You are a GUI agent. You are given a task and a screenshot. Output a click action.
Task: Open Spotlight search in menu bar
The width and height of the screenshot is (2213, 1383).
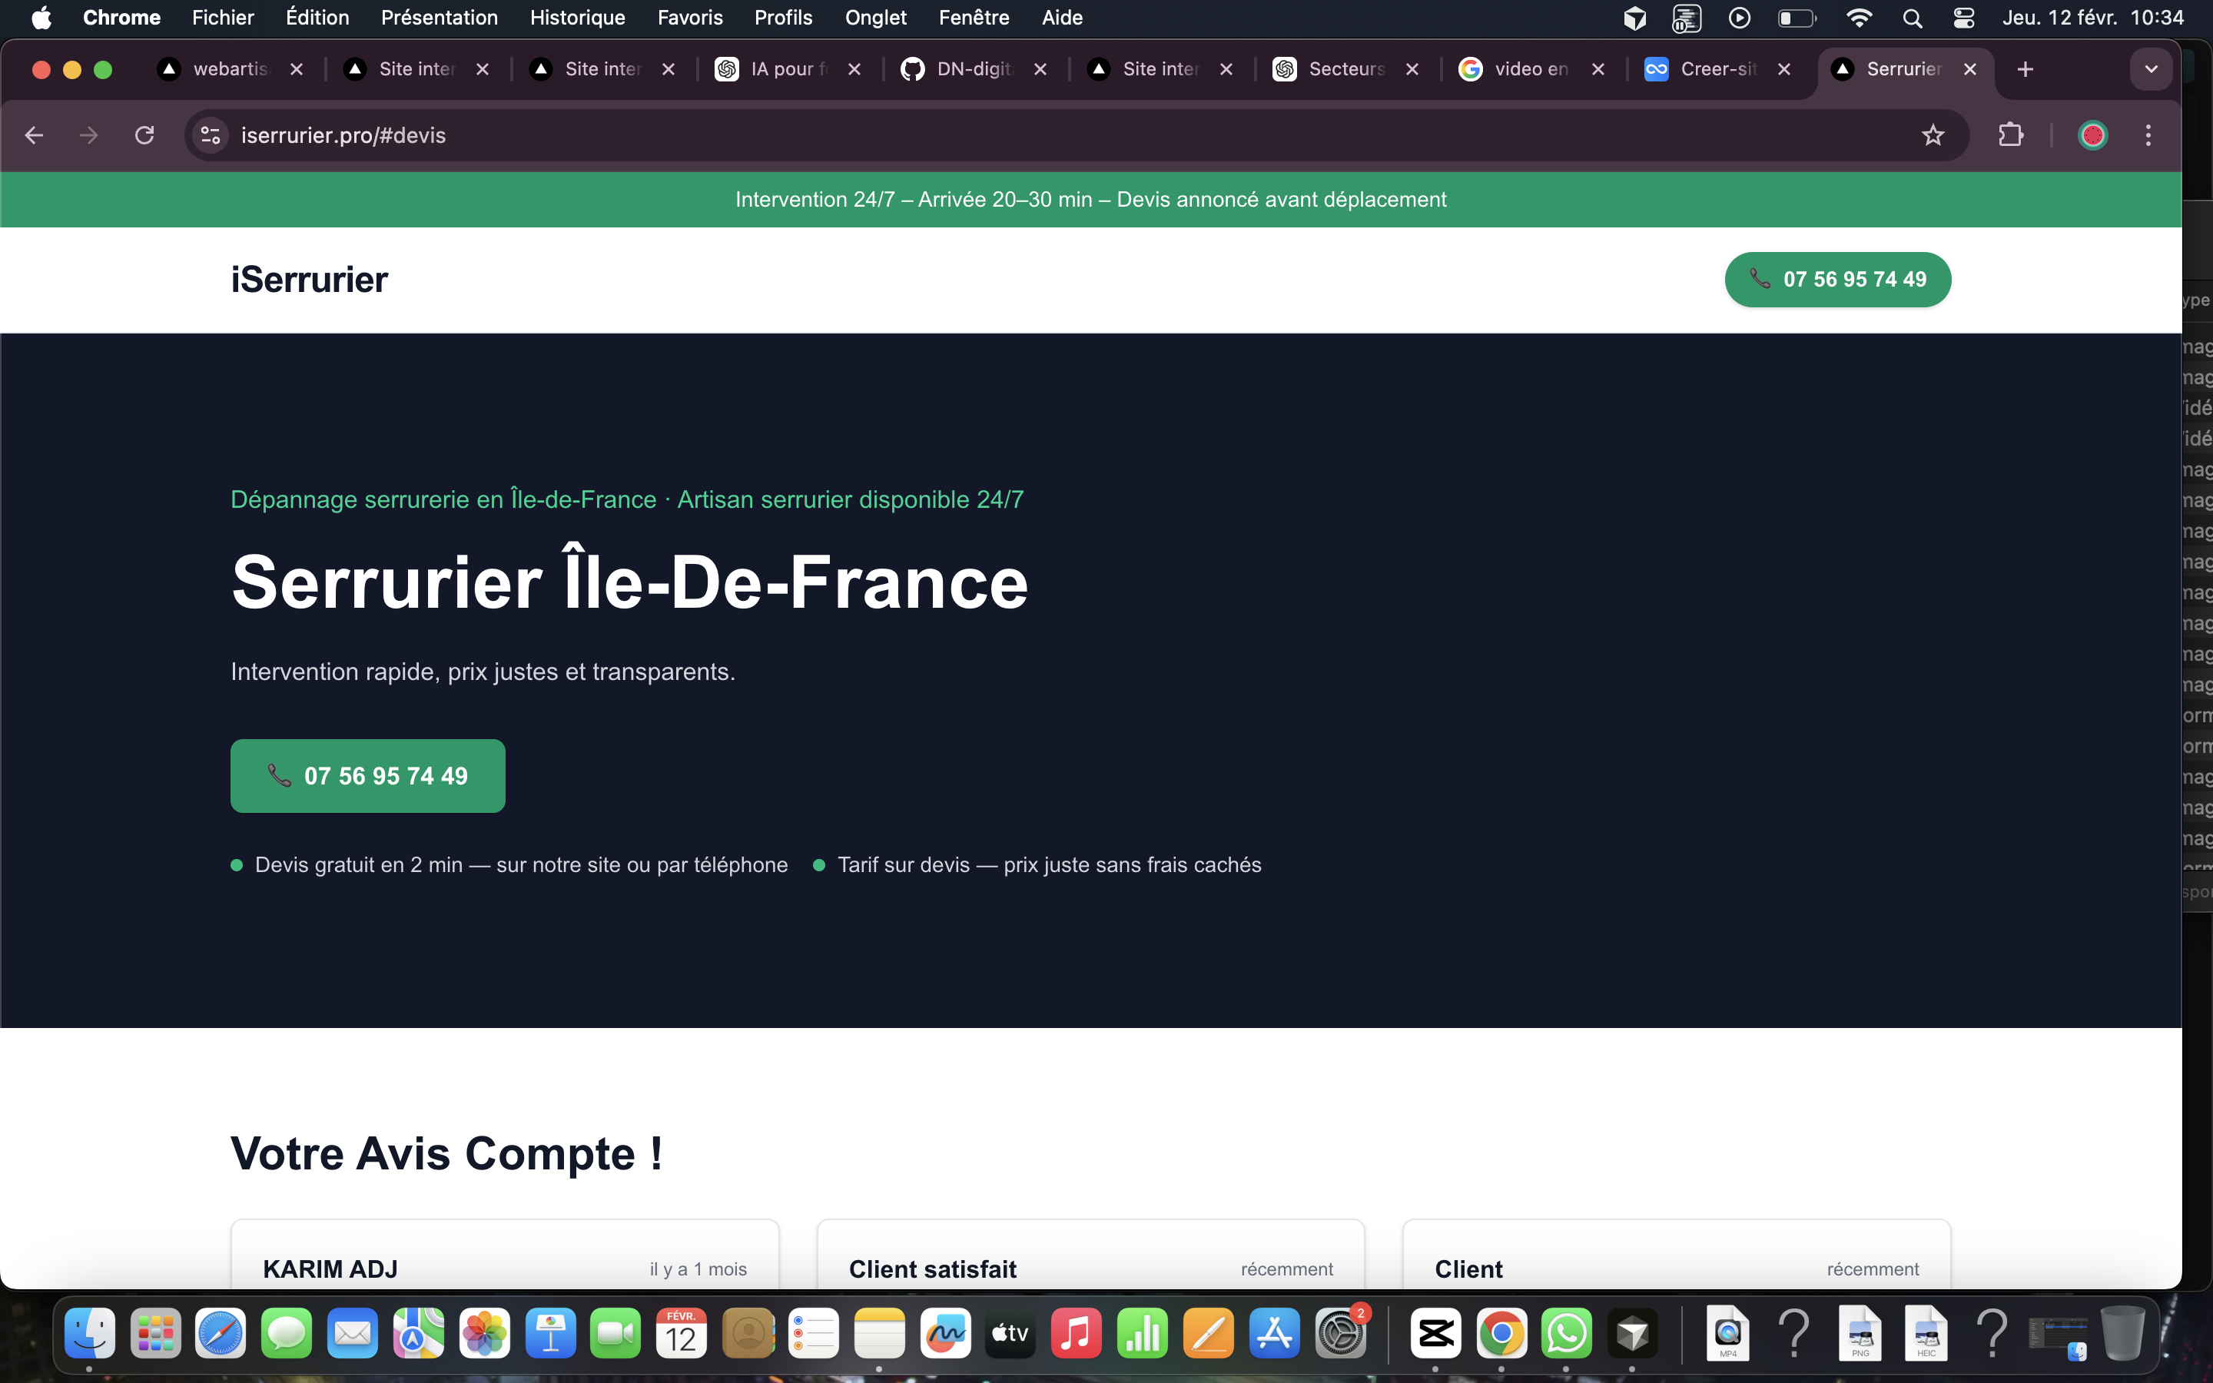[1912, 18]
